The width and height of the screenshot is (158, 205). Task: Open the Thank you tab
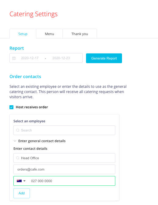[x=80, y=34]
